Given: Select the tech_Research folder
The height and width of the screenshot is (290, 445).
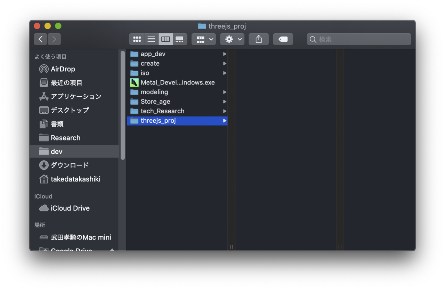Looking at the screenshot, I should tap(177, 111).
